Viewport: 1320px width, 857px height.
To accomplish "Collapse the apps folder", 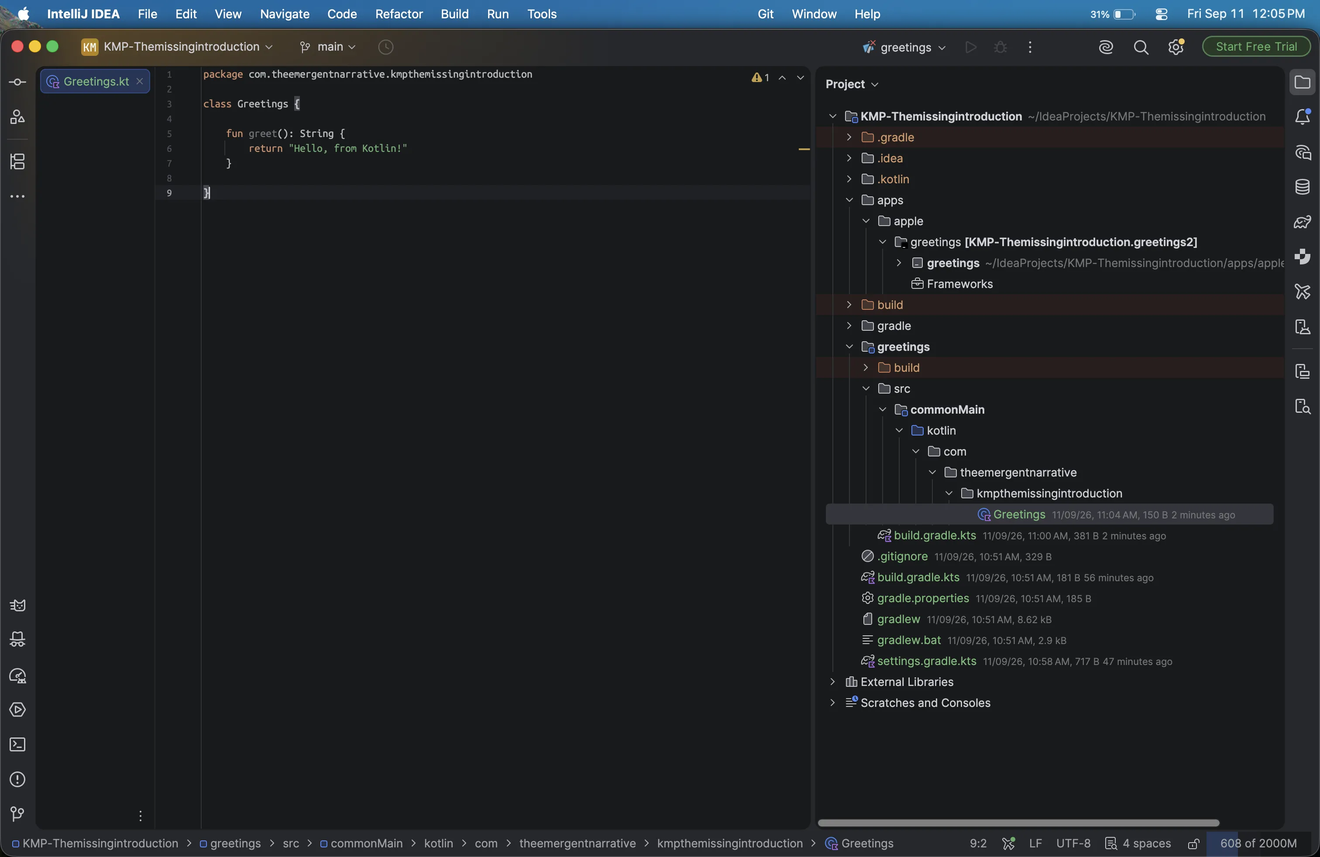I will pos(849,200).
